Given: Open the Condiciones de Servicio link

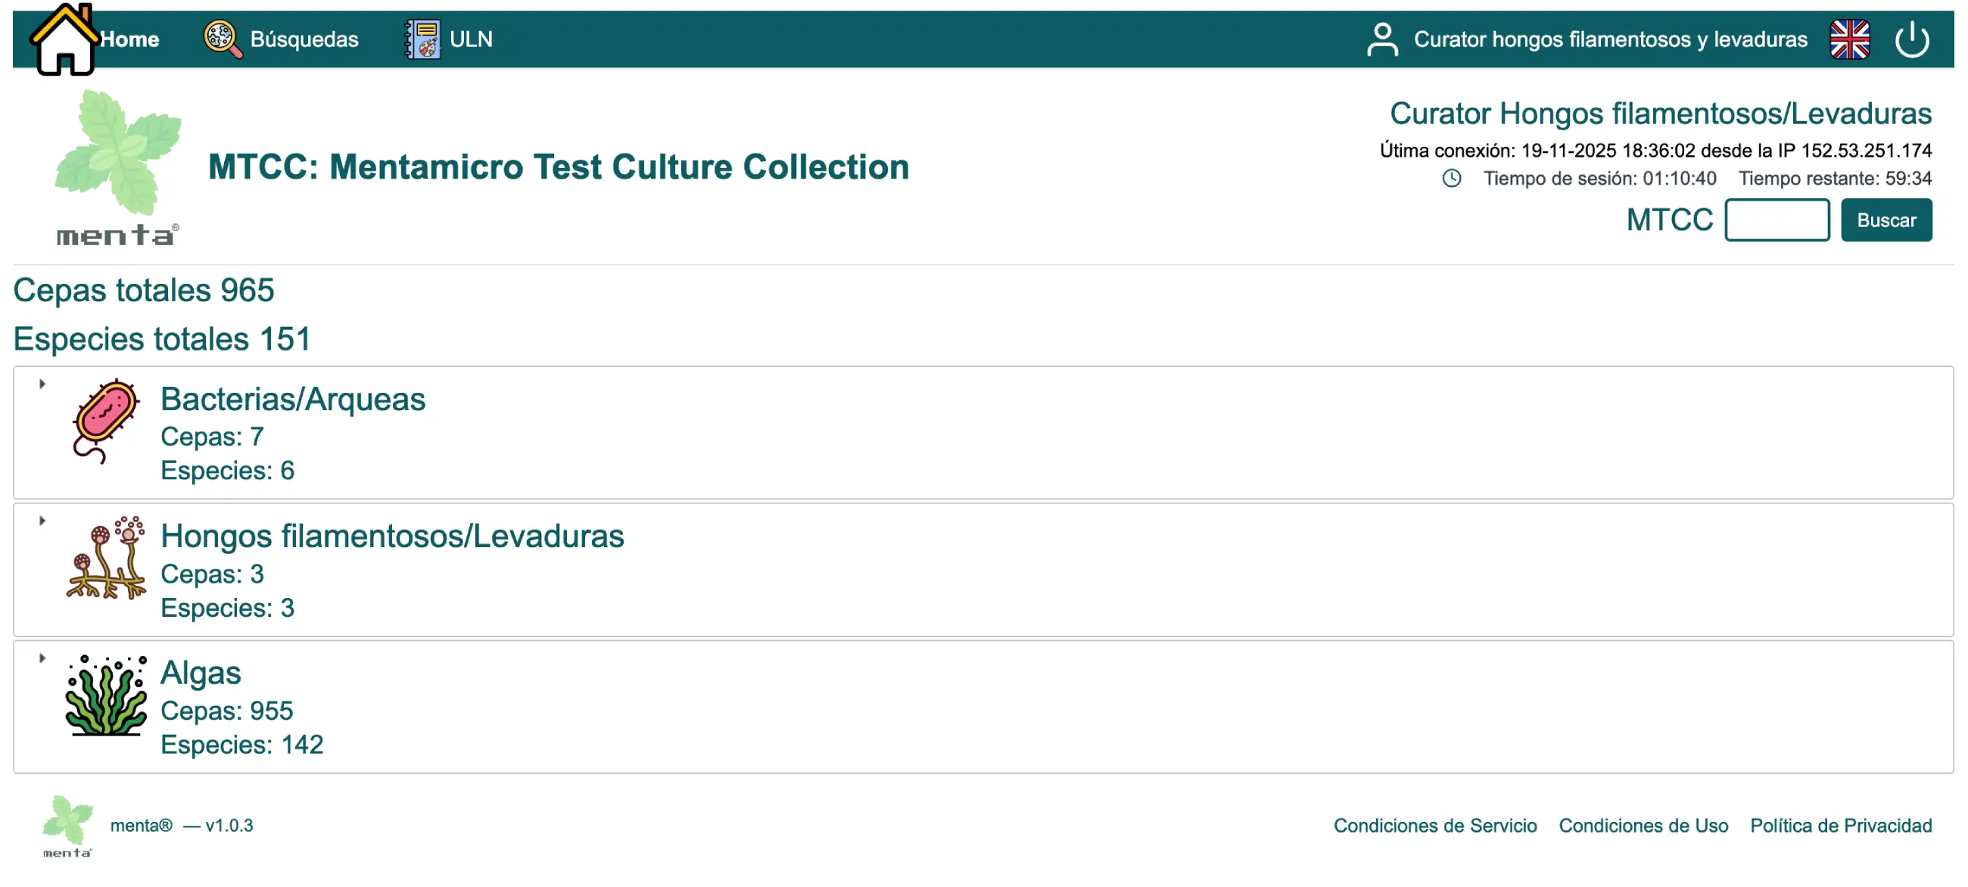Looking at the screenshot, I should (1434, 826).
